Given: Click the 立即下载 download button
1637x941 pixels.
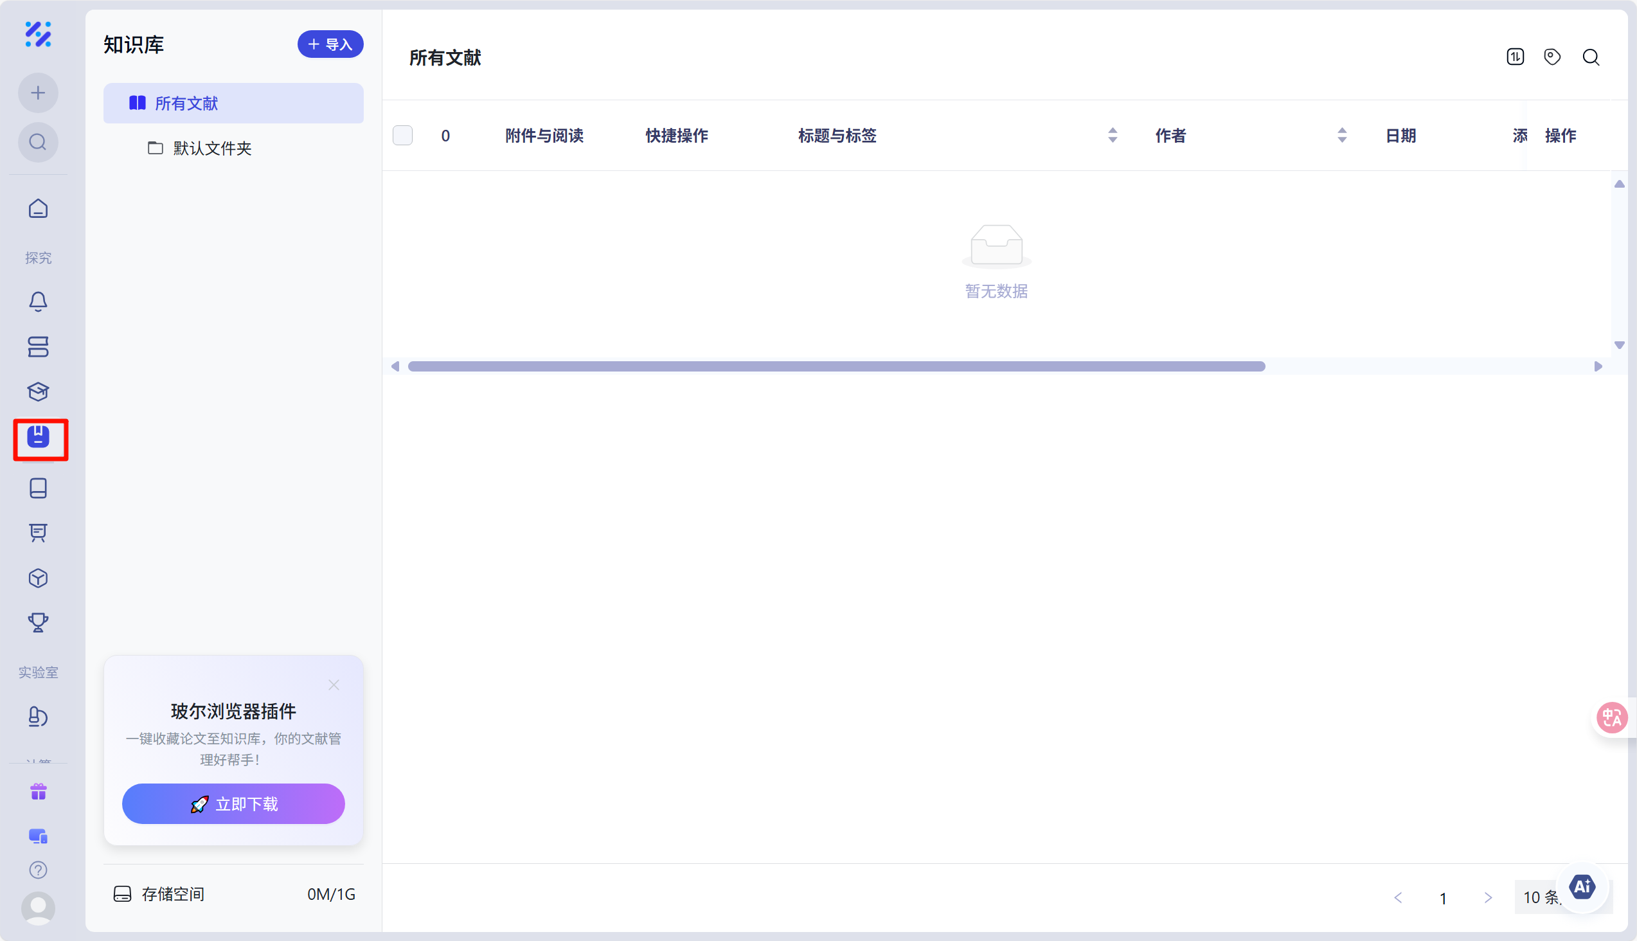Looking at the screenshot, I should [x=233, y=804].
